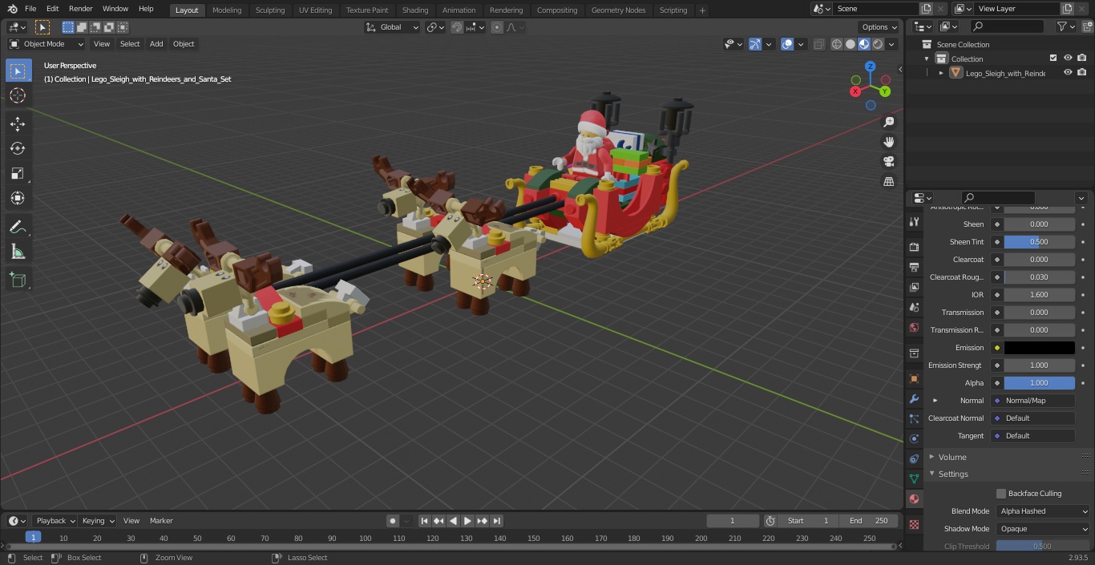Switch to the Shading workspace tab

415,10
